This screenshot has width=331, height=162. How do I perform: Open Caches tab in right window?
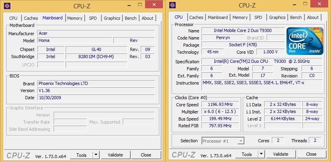point(196,17)
